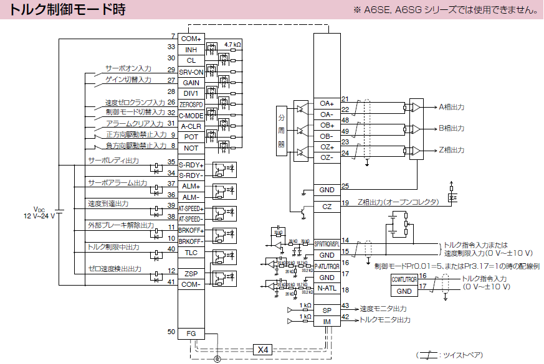544x364 pixels.
Task: Click the アラームクリア入力 label
Action: point(135,124)
